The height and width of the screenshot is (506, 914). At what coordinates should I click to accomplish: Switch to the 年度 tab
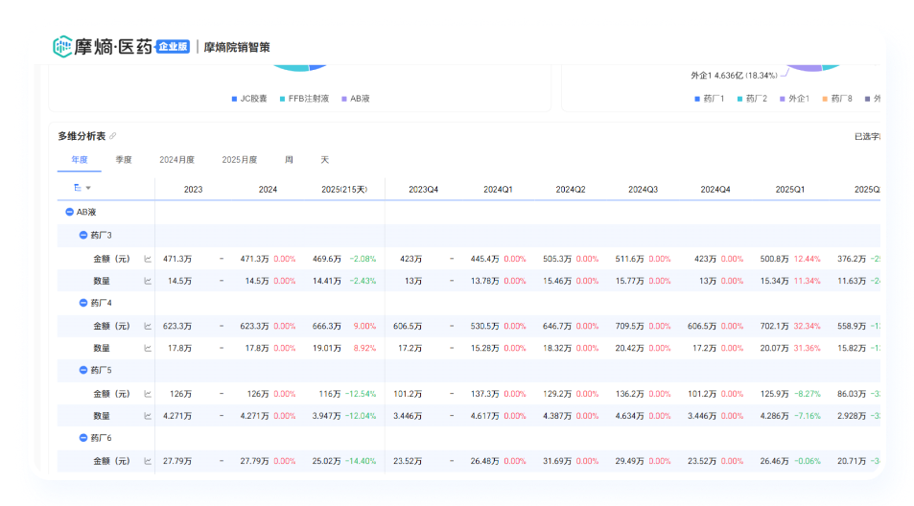pyautogui.click(x=80, y=159)
